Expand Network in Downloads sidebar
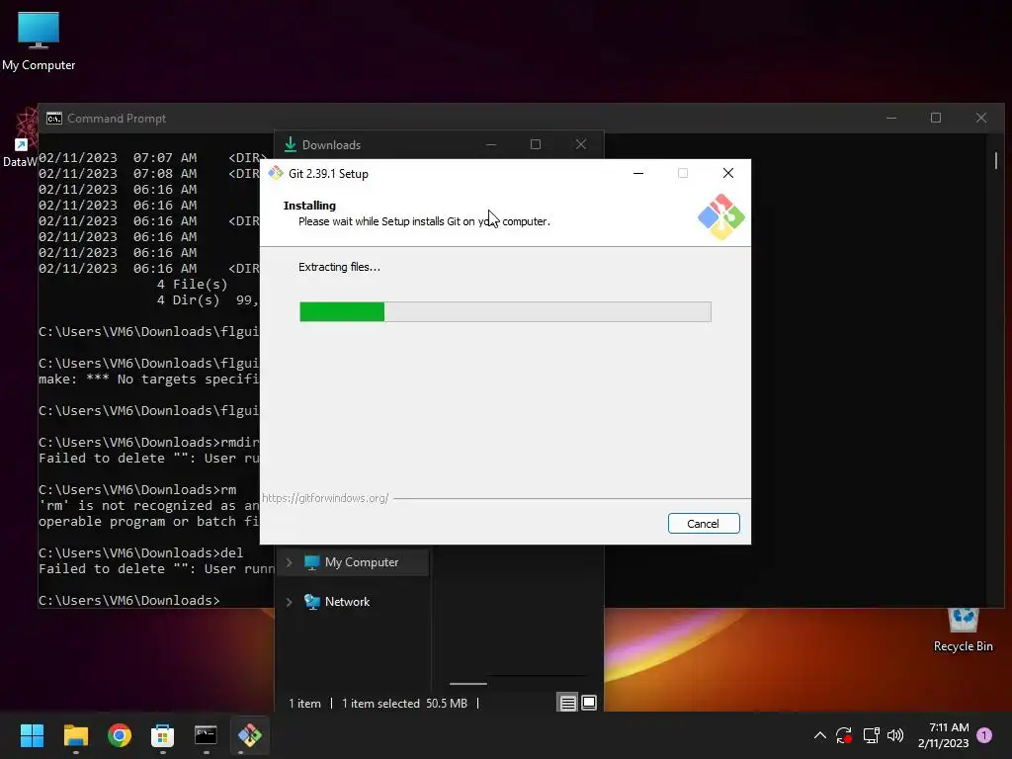 290,602
